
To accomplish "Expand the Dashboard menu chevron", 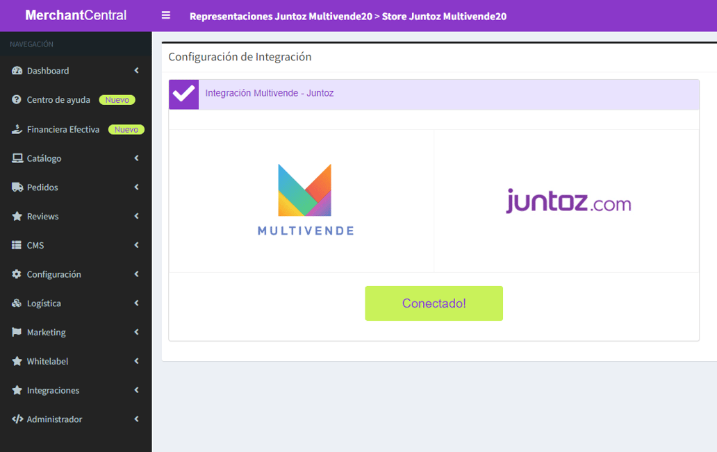I will tap(136, 70).
